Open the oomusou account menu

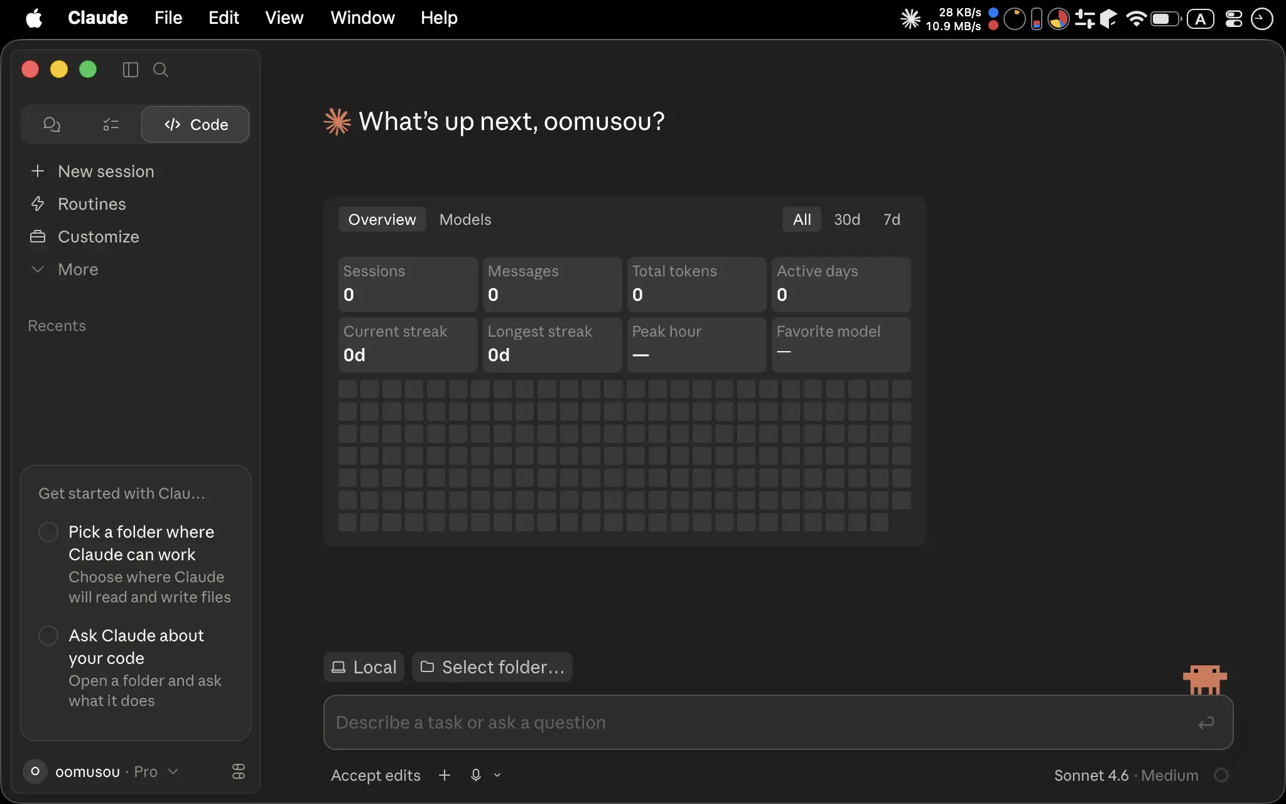pos(102,771)
